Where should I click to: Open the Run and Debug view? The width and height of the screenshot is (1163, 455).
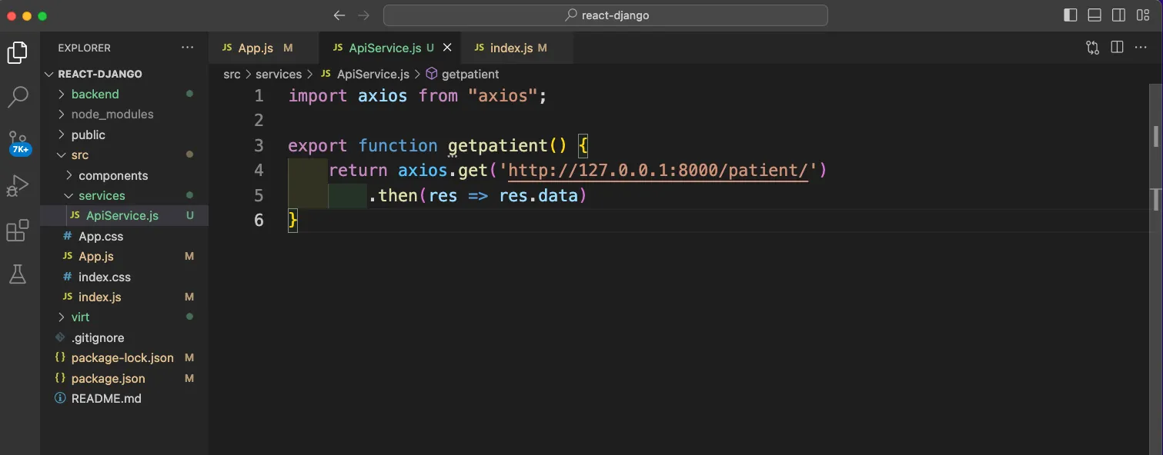[17, 186]
